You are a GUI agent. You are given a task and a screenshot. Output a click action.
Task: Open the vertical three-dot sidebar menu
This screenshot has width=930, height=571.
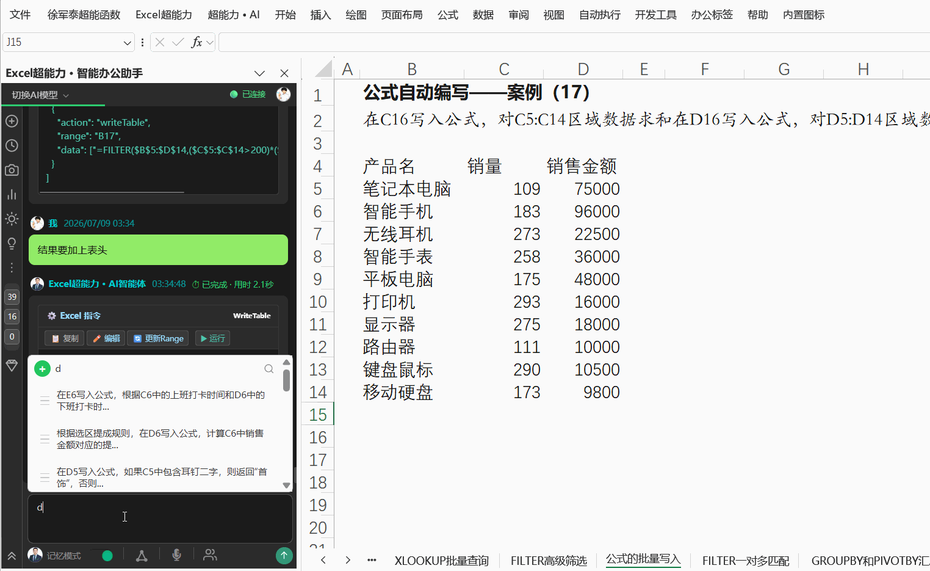(12, 267)
